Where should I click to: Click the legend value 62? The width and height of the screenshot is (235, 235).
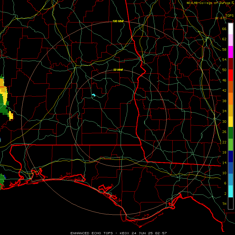click(x=224, y=39)
